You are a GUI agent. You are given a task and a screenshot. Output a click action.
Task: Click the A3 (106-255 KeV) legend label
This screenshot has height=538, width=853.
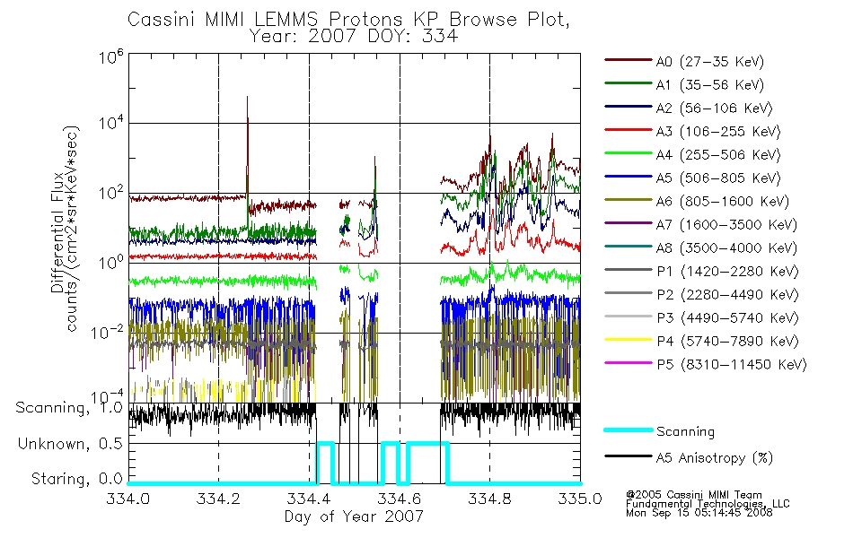(718, 132)
